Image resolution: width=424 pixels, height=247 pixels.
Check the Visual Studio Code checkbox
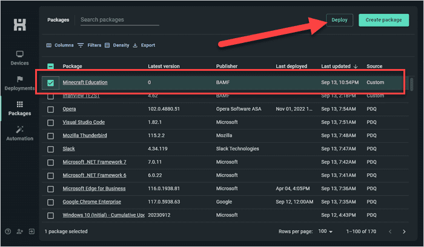[50, 123]
